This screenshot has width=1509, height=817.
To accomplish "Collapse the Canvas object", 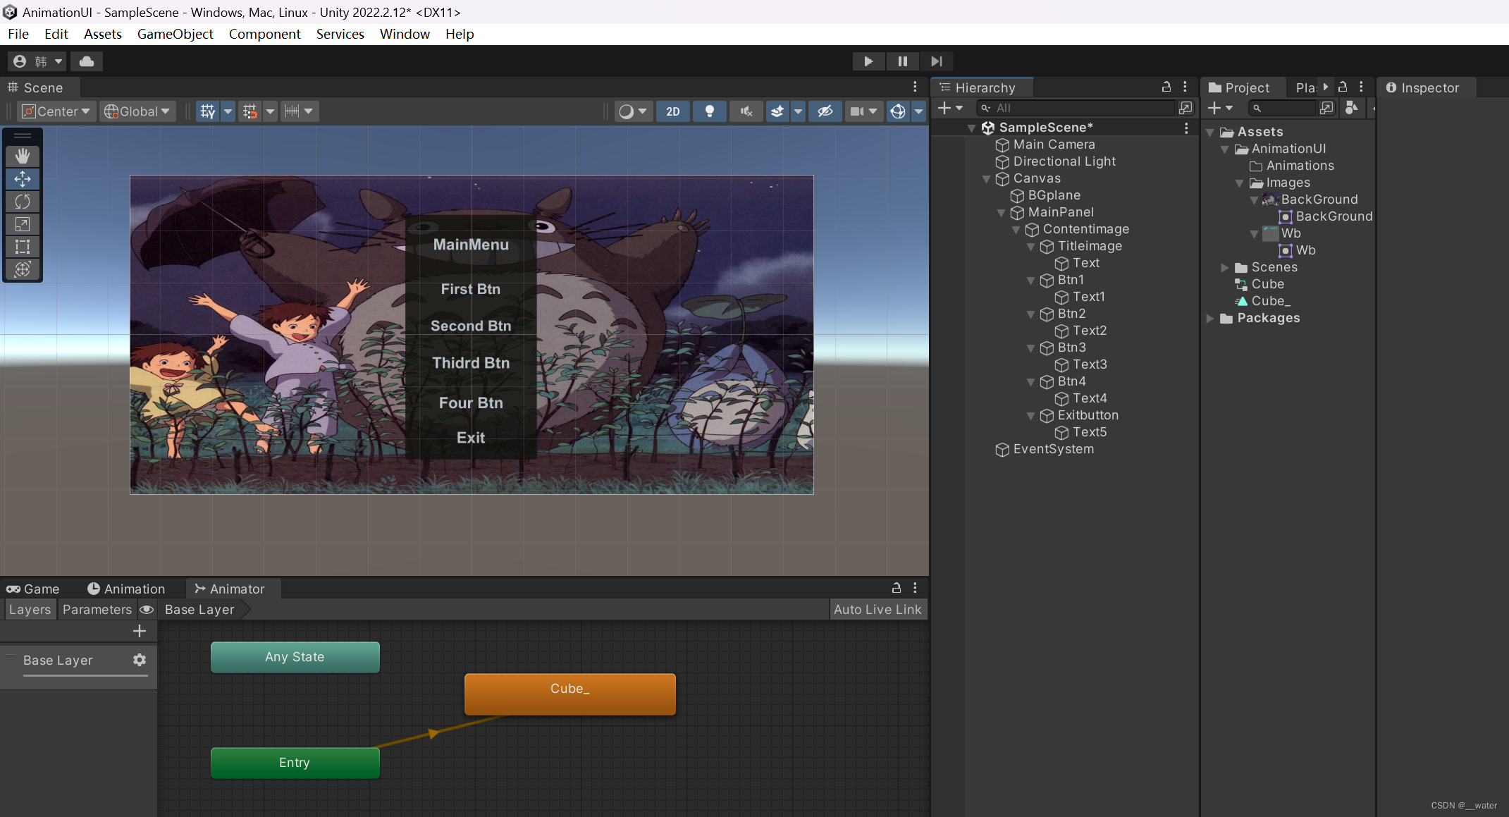I will [987, 179].
